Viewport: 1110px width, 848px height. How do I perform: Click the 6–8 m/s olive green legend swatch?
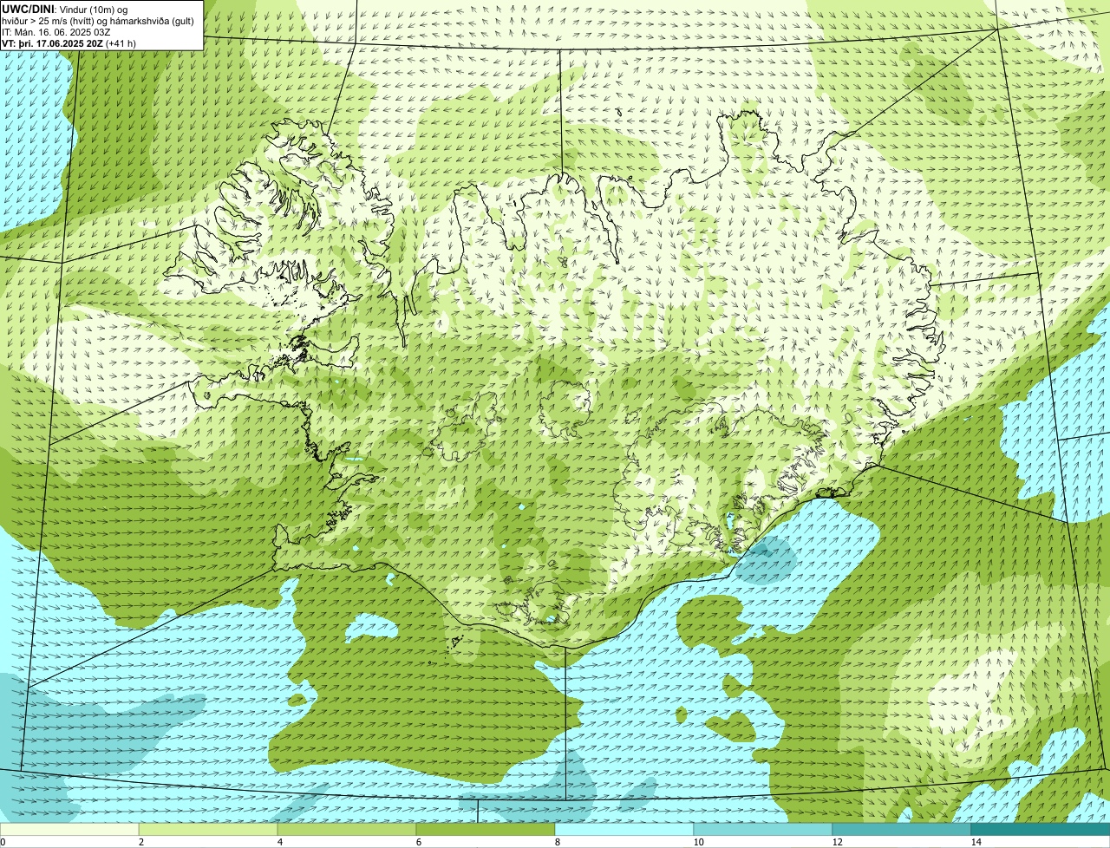(486, 830)
